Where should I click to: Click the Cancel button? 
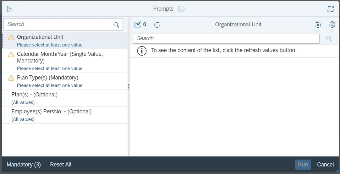tap(325, 165)
